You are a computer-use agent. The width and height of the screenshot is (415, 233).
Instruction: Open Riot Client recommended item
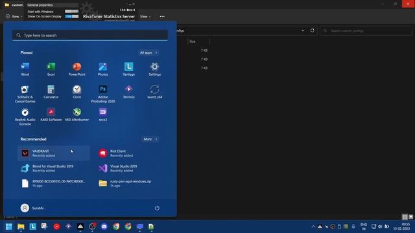(132, 153)
